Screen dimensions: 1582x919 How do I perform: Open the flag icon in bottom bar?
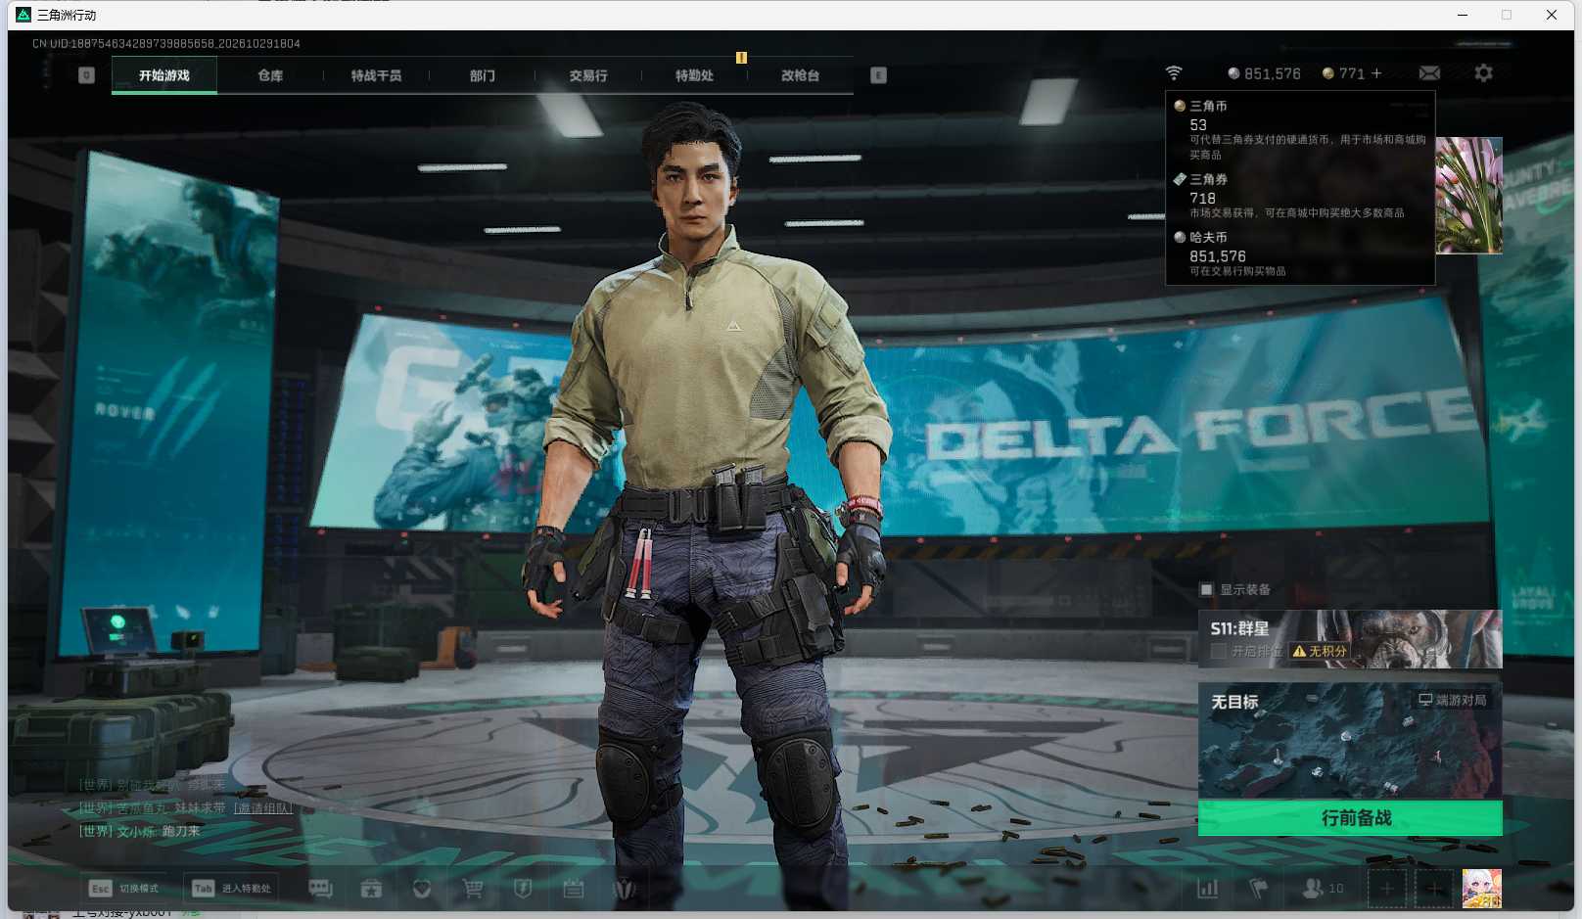tap(1259, 889)
